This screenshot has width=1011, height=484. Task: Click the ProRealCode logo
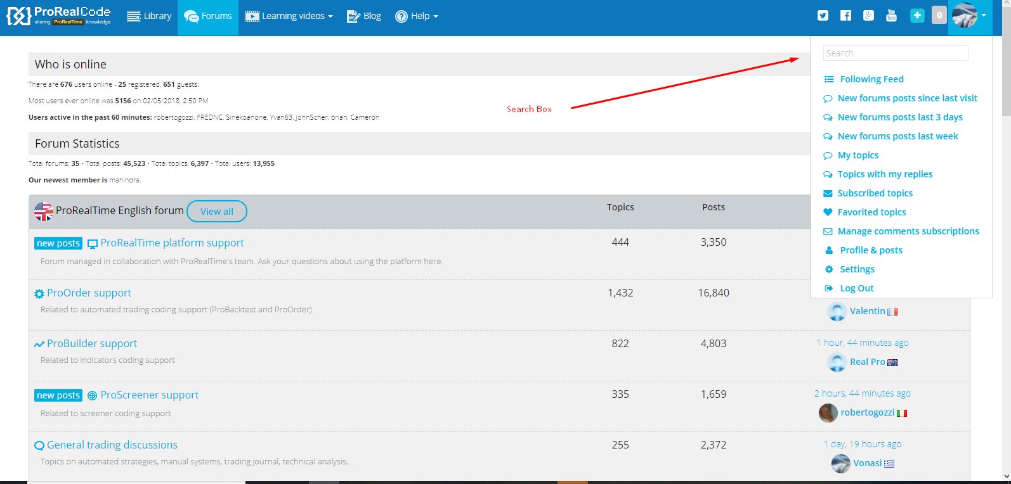pos(58,16)
